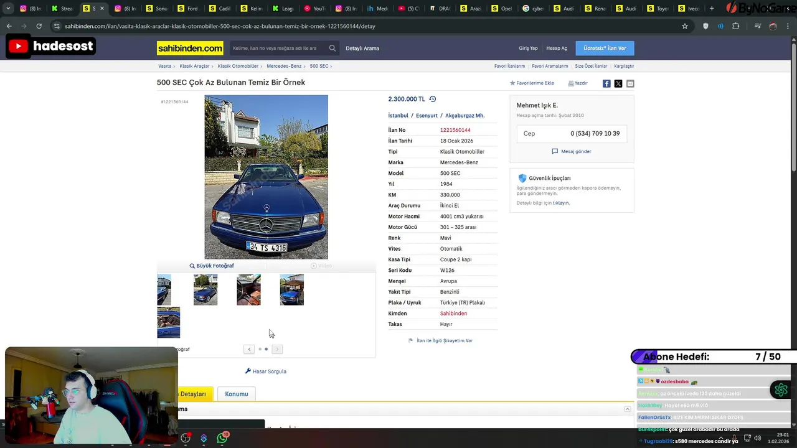Open Mercedes-Benz breadcrumb
The height and width of the screenshot is (448, 797).
tap(284, 66)
